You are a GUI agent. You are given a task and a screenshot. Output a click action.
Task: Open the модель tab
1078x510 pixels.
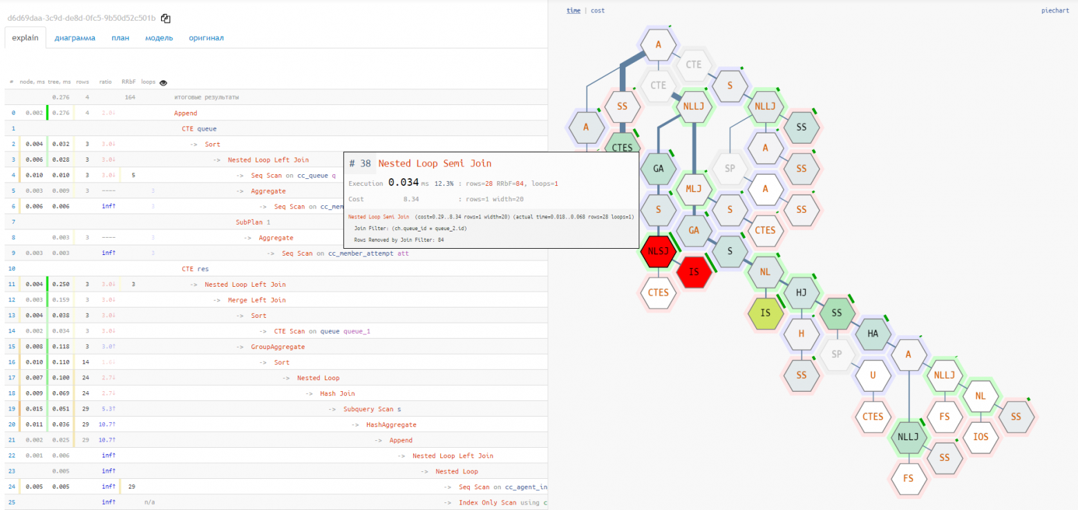(x=159, y=38)
